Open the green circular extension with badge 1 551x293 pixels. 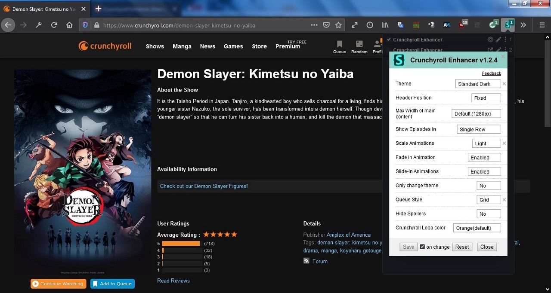[x=493, y=25]
